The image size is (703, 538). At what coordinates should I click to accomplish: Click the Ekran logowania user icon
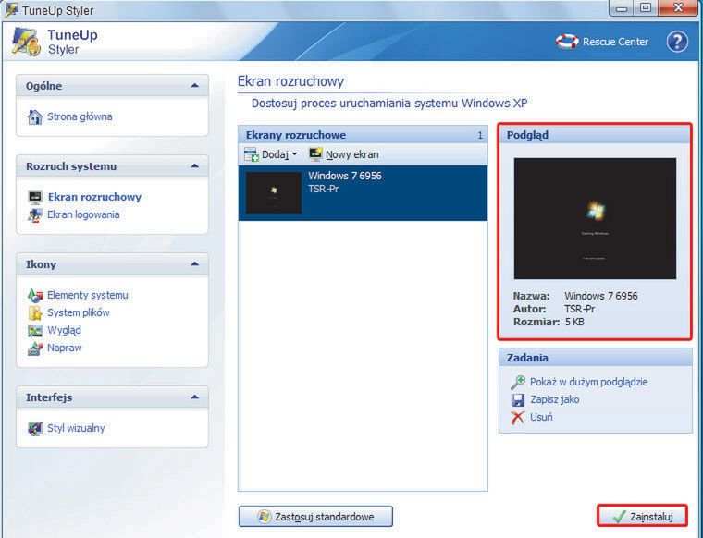(34, 215)
